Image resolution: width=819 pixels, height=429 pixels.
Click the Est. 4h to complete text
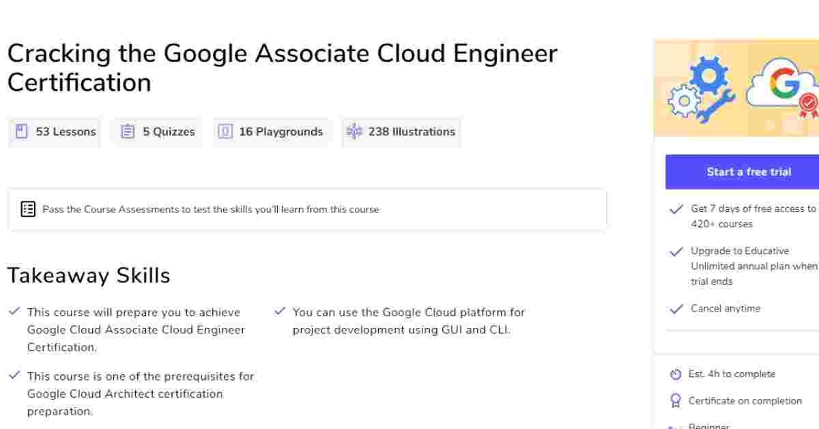pos(732,374)
